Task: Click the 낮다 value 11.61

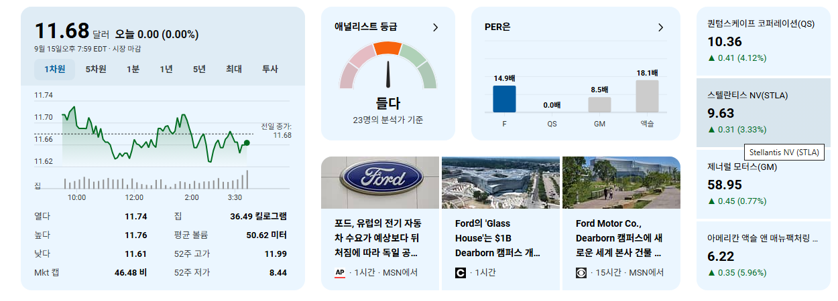Action: pos(135,254)
